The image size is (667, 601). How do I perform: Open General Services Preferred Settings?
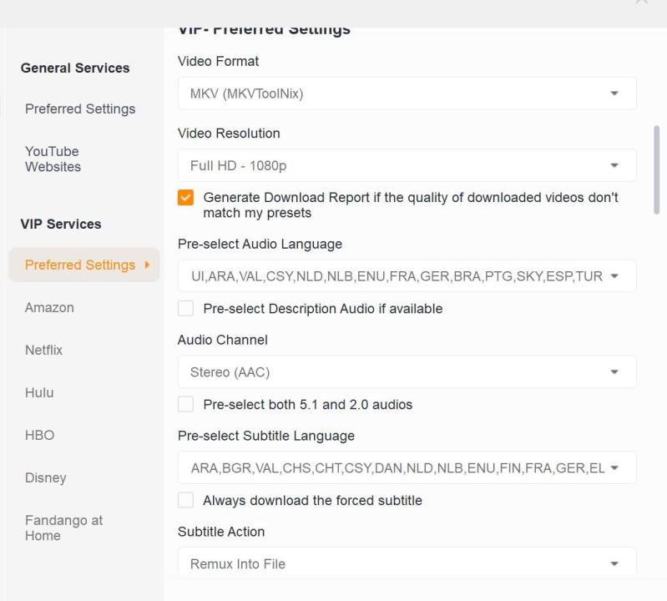coord(80,109)
